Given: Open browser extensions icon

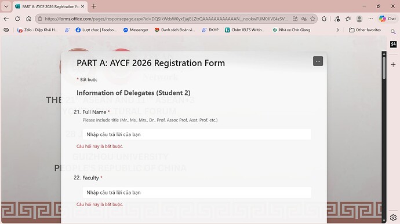Looking at the screenshot, I should click(x=324, y=19).
